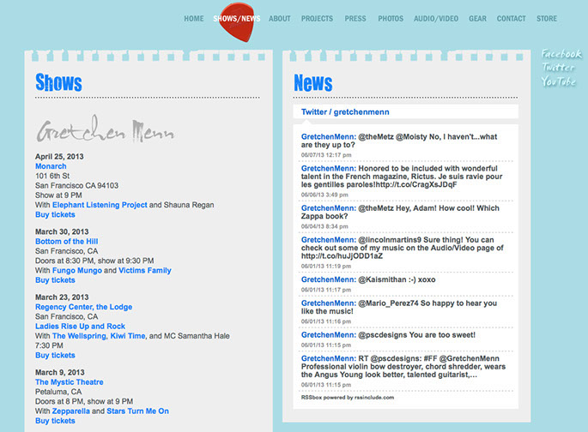This screenshot has width=588, height=432.
Task: Open the Zepparella band link
Action: 71,411
